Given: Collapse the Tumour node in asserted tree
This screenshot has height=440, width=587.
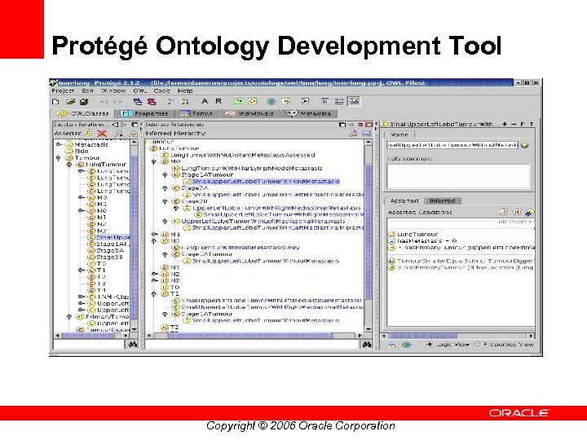Looking at the screenshot, I should pos(59,158).
